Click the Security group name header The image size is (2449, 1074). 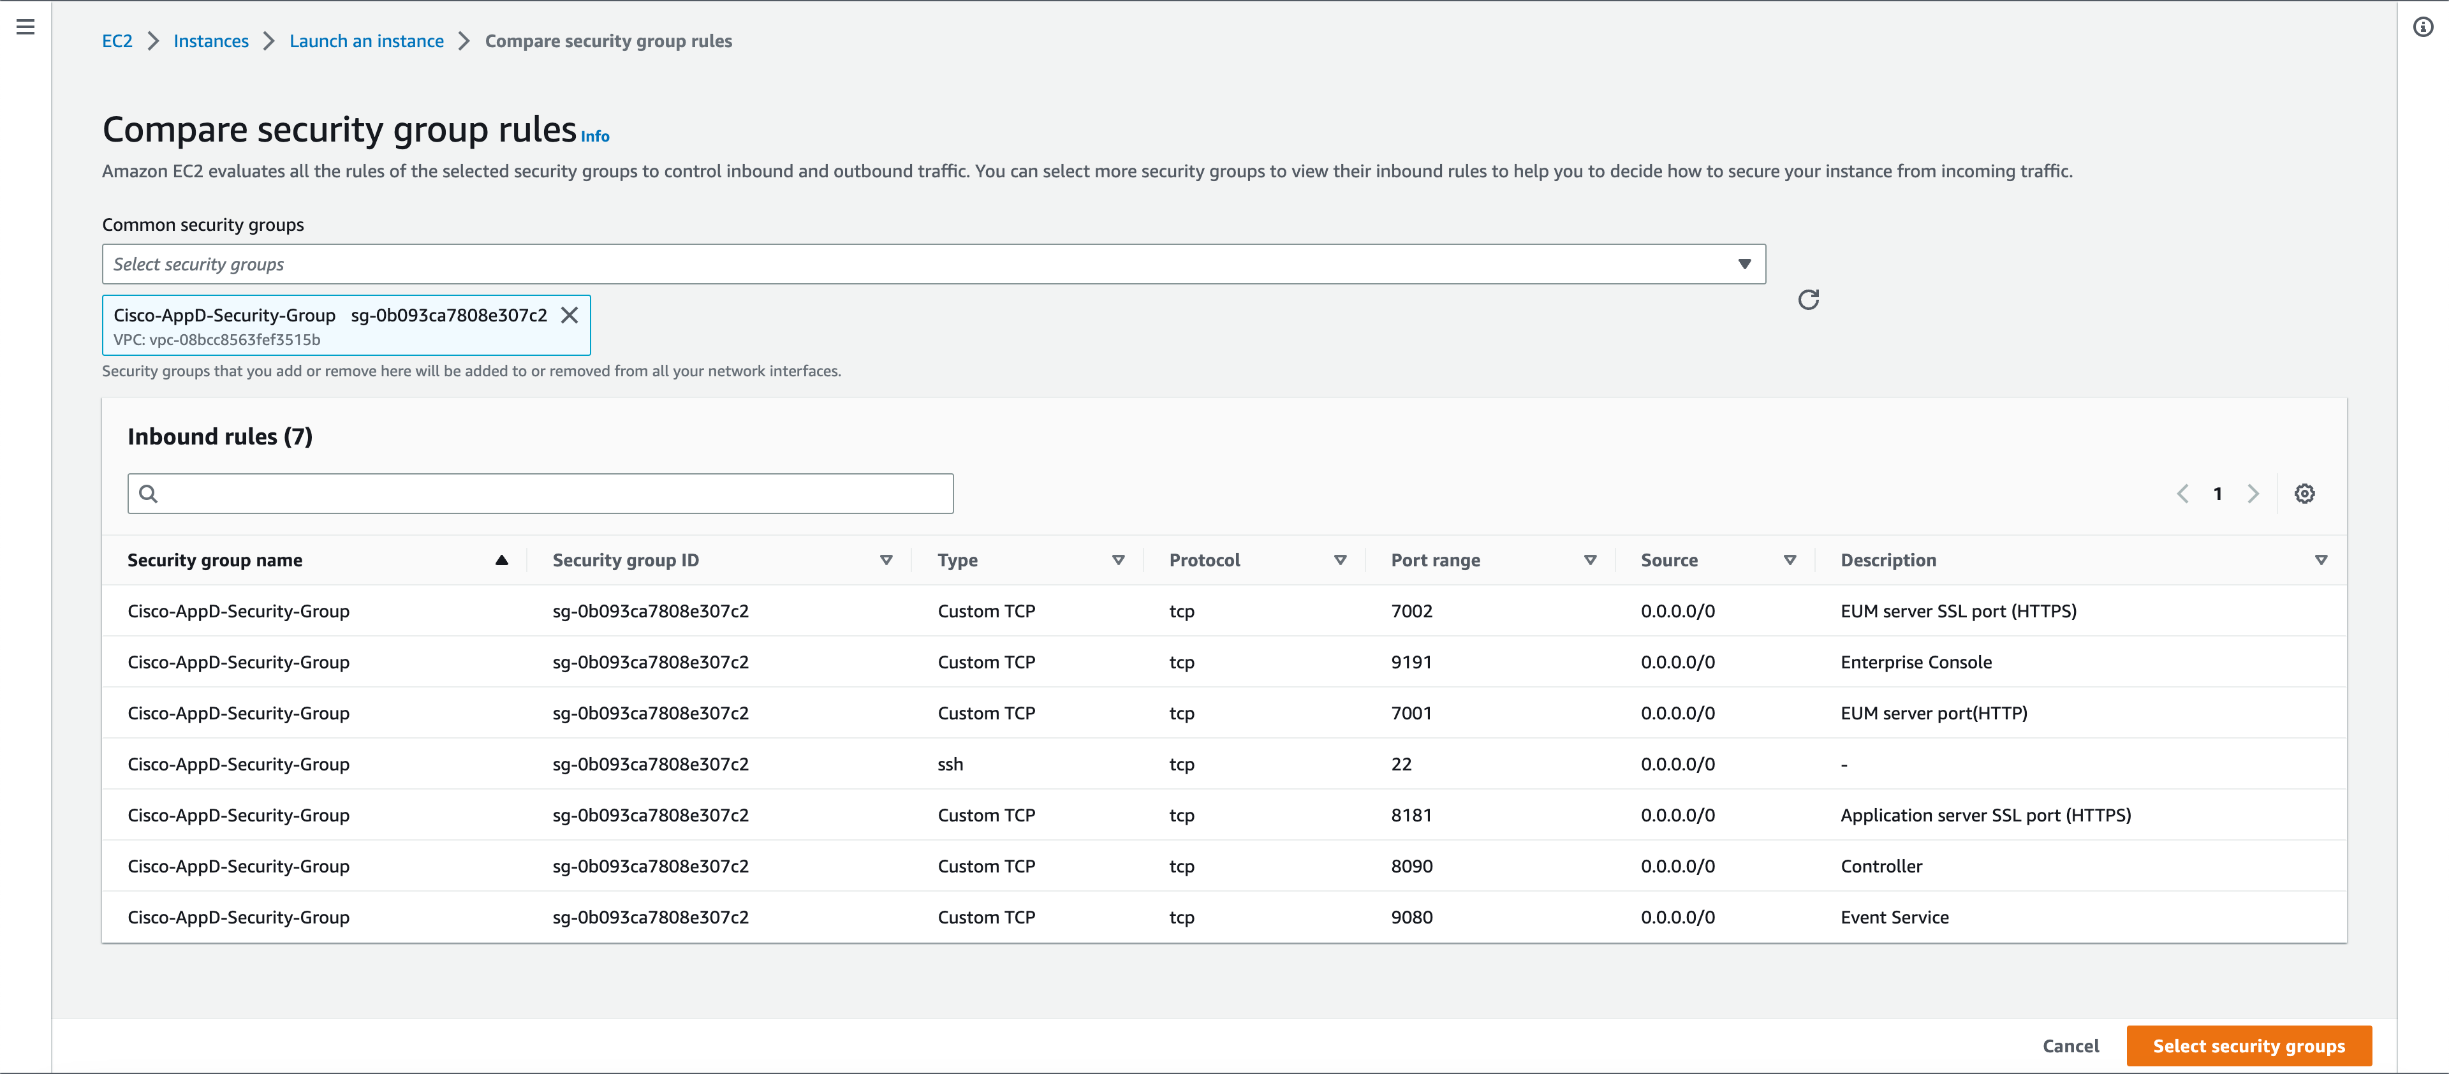215,560
